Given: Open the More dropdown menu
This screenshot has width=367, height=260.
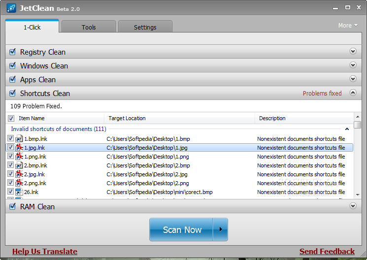Looking at the screenshot, I should (348, 25).
